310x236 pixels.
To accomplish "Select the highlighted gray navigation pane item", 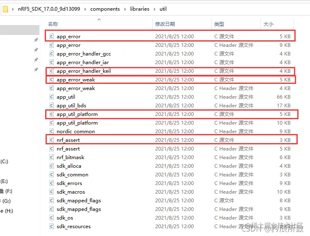I will (x=20, y=30).
